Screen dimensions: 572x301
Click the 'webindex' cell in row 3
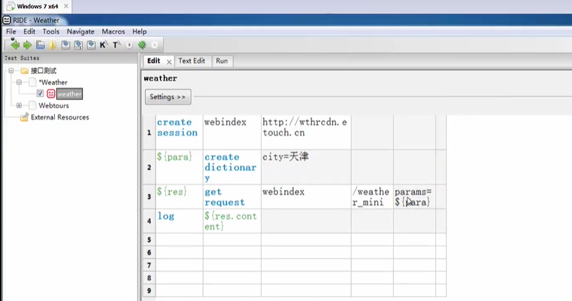(x=306, y=197)
